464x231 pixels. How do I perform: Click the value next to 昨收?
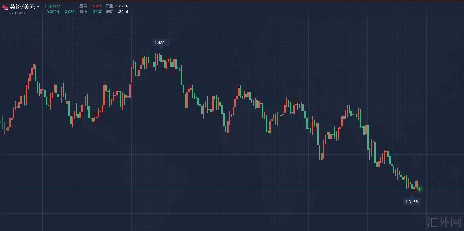tap(122, 12)
